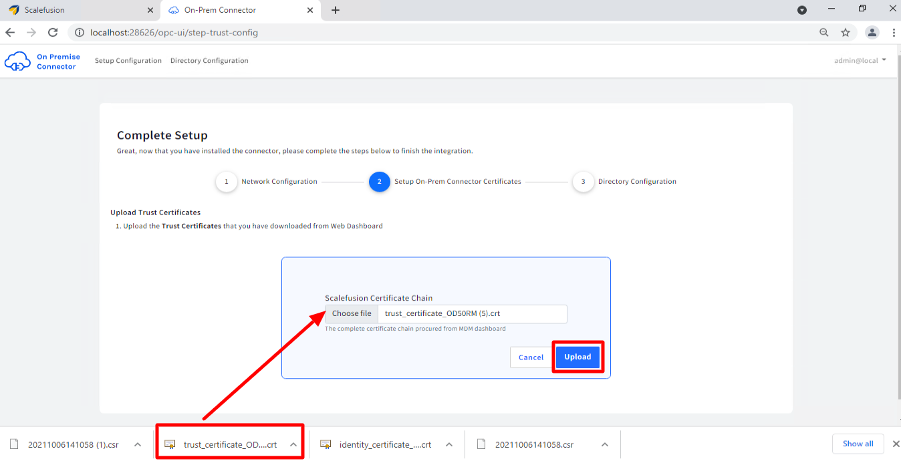Click the address bar URL
901x461 pixels.
pos(174,32)
